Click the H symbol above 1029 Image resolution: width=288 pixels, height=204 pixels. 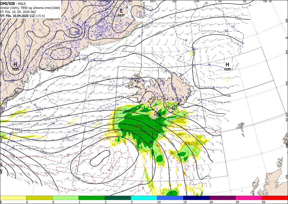point(16,64)
